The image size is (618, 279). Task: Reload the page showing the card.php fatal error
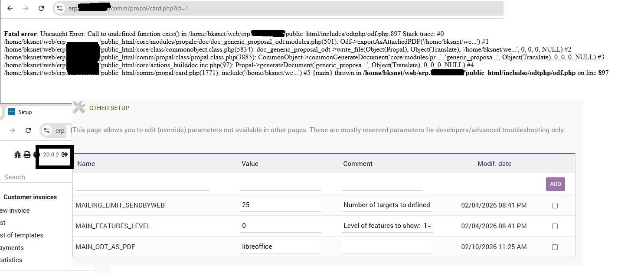41,8
